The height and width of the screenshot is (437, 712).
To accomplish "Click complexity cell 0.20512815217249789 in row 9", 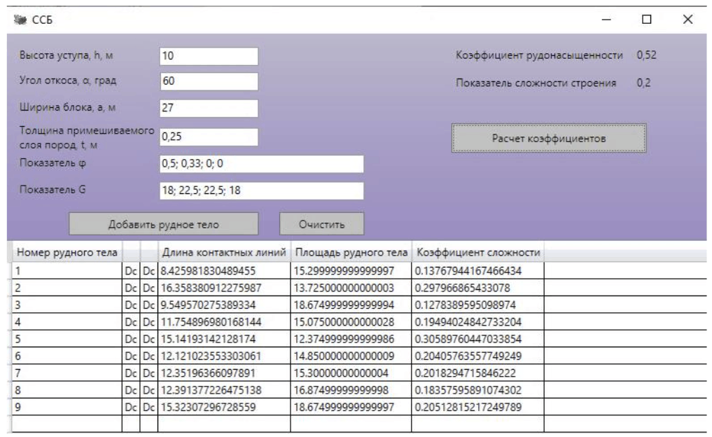I will (477, 405).
